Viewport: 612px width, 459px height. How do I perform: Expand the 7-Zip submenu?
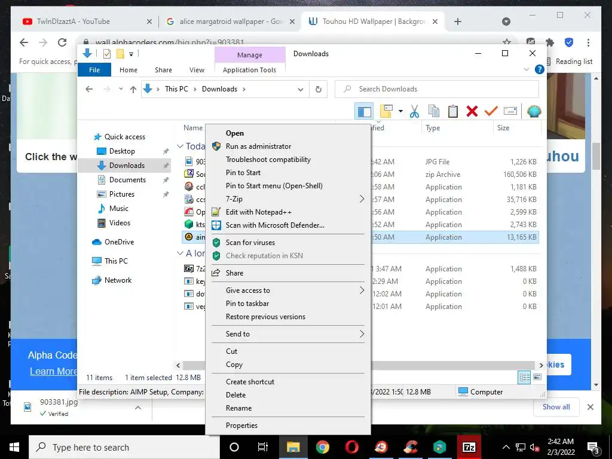tap(288, 199)
